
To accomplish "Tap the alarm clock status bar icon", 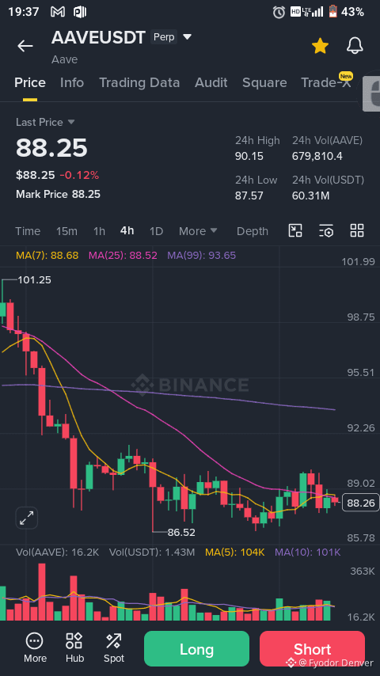I will (279, 12).
